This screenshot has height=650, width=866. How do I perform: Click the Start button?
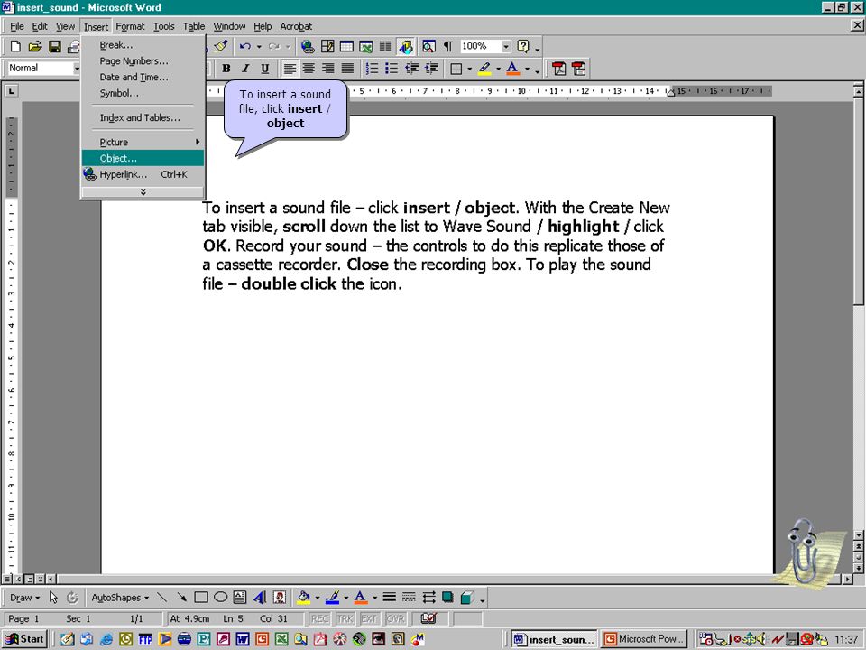pos(24,639)
